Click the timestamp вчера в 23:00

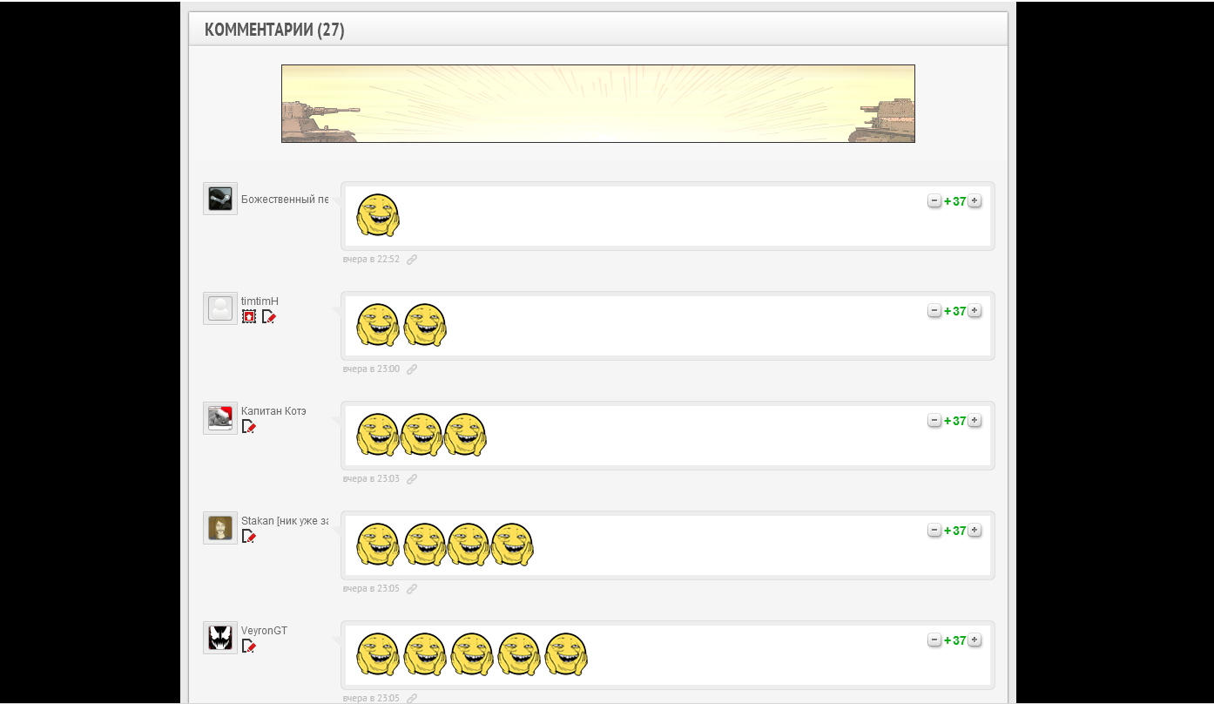point(371,369)
